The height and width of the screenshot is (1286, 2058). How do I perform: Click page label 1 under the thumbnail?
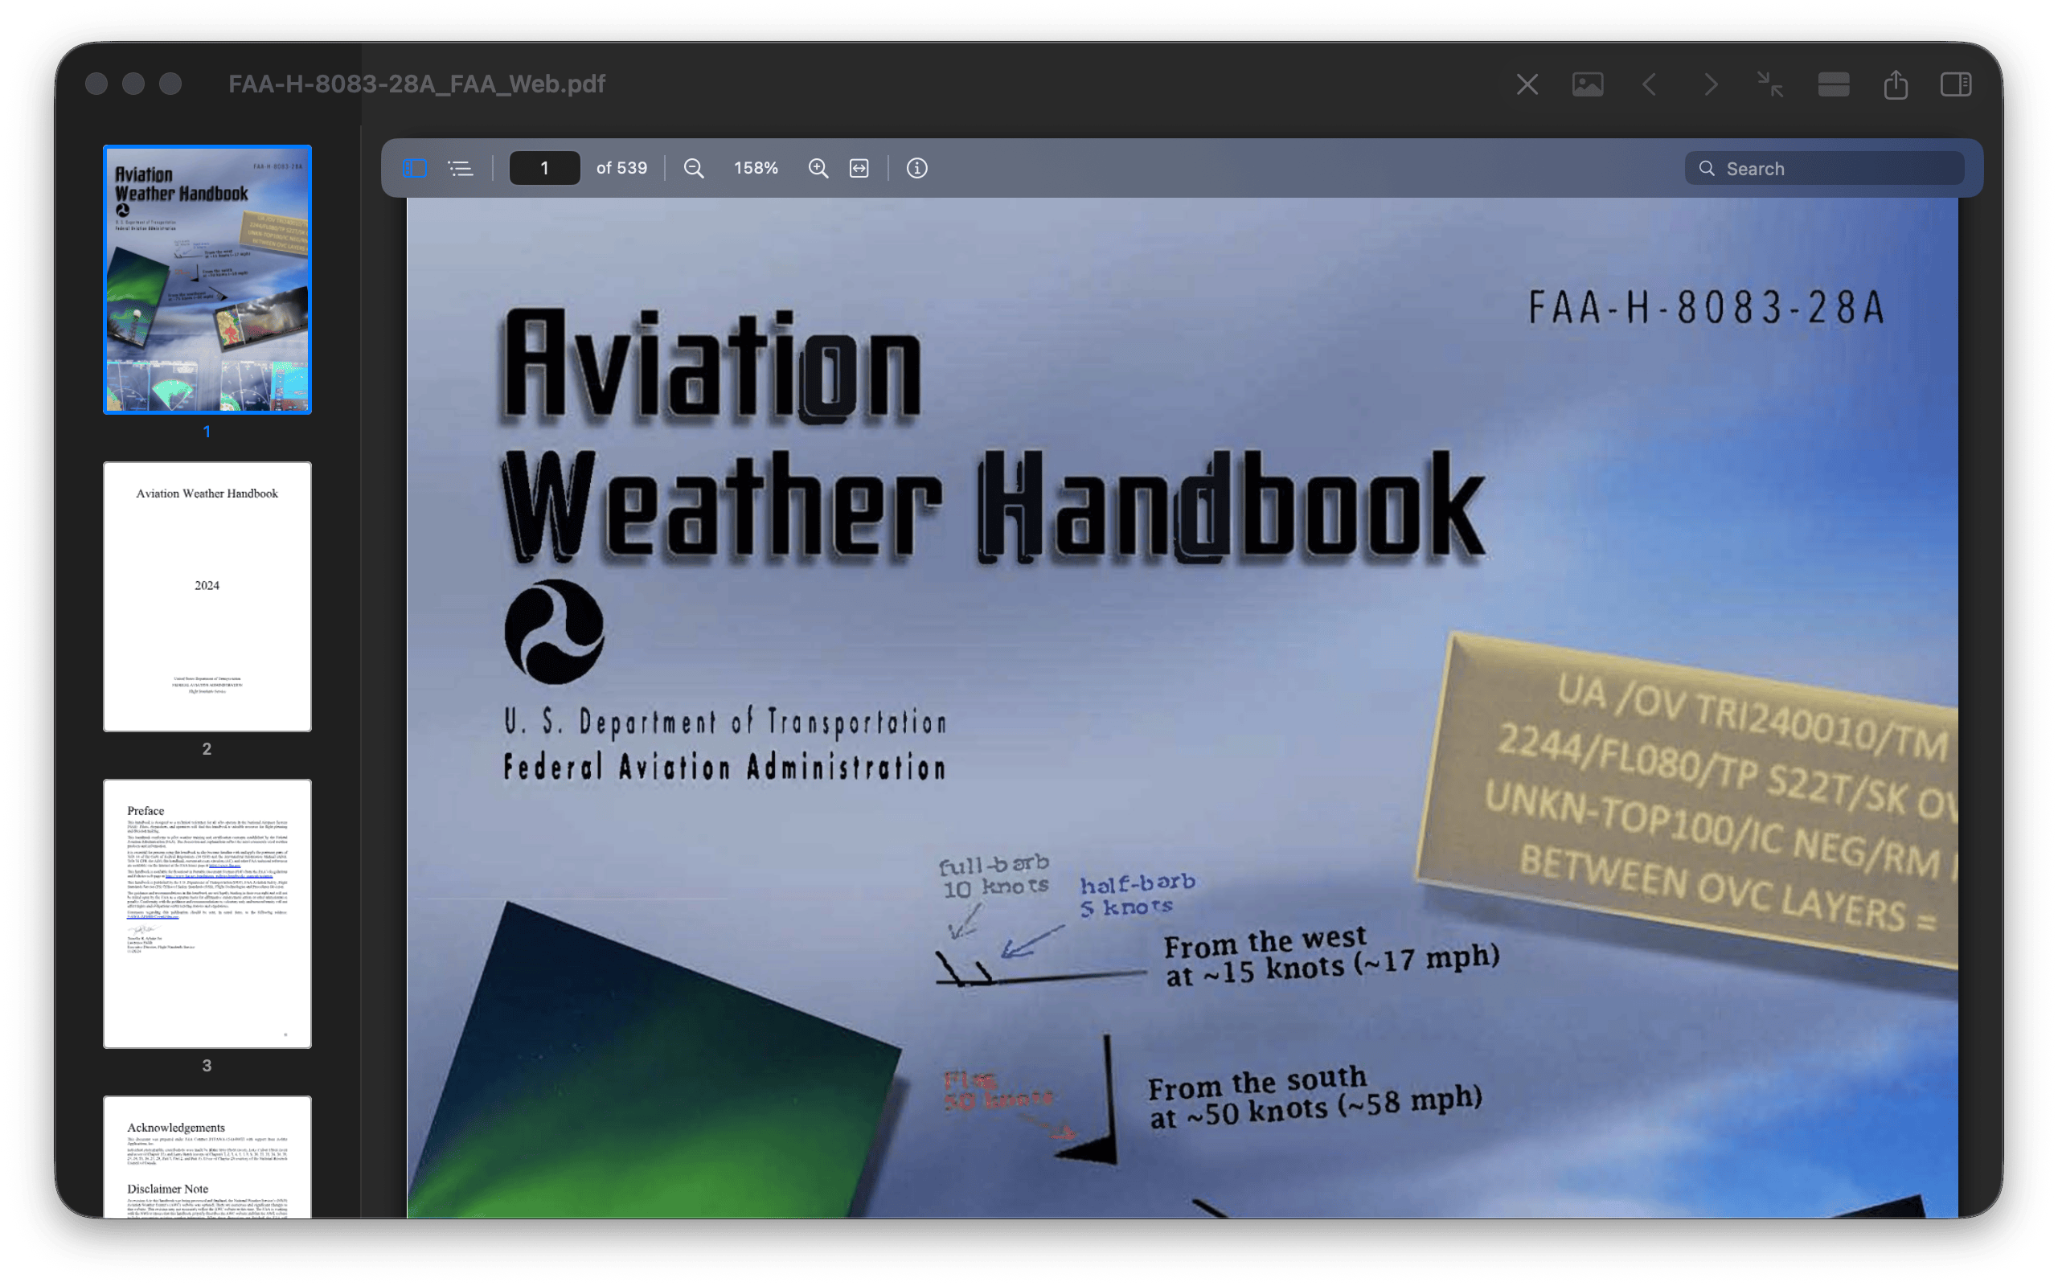point(207,432)
